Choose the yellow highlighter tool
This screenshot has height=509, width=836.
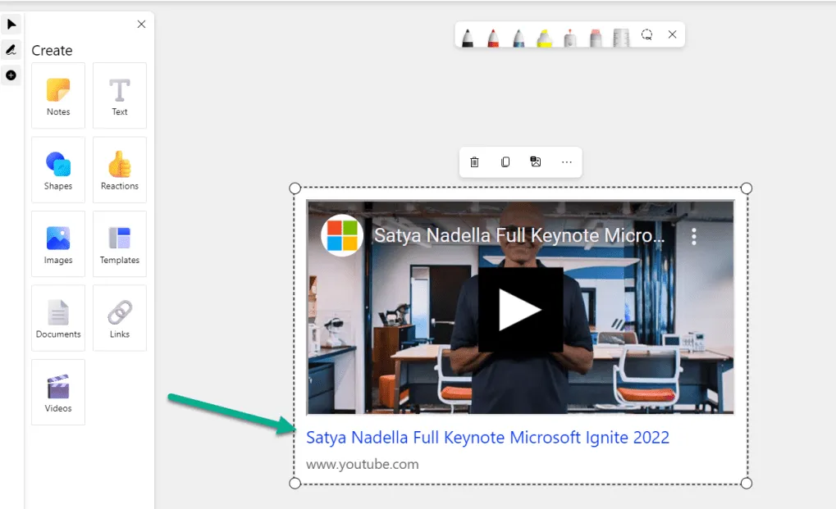[x=542, y=36]
